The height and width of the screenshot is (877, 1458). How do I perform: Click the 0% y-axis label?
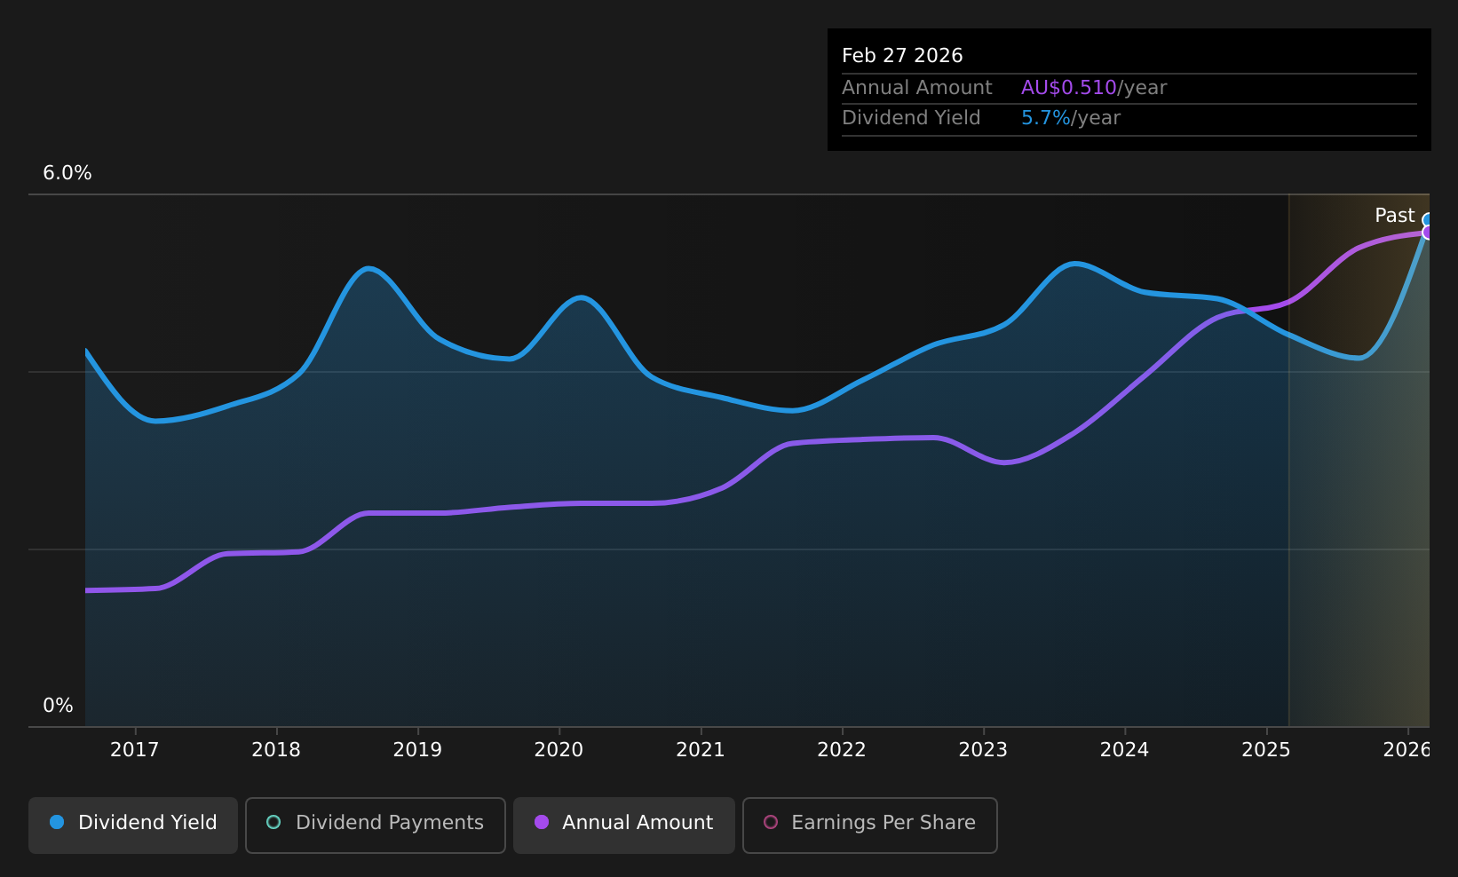58,706
